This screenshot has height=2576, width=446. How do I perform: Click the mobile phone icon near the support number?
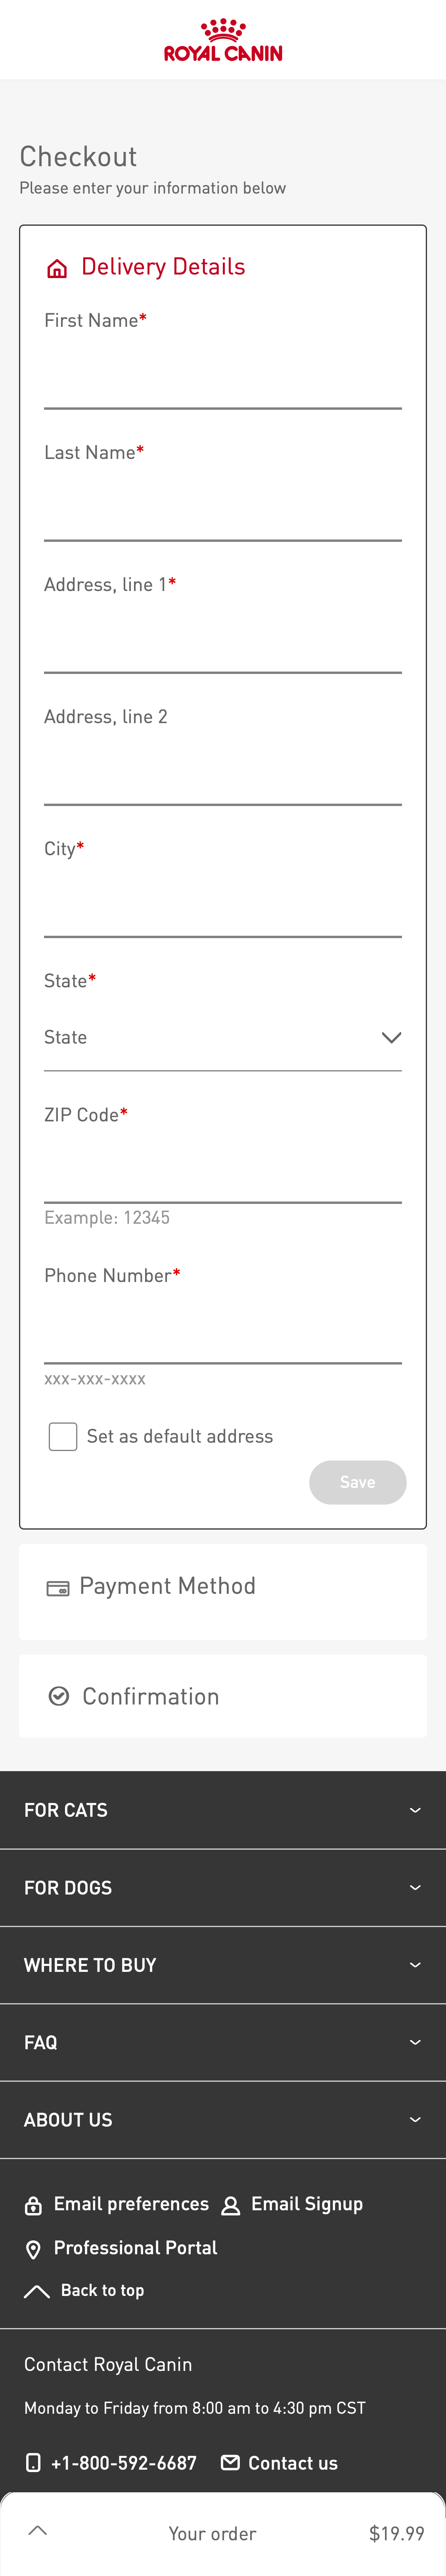[32, 2462]
